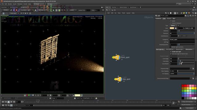Click the Near Clipping value field

point(174,71)
